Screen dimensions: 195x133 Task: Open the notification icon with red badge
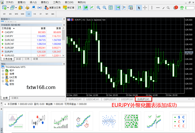pyautogui.click(x=175, y=8)
